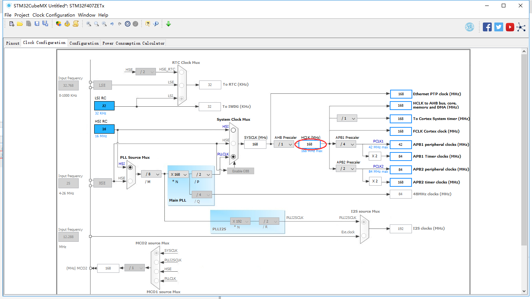This screenshot has width=532, height=299.
Task: Click the HCLK frequency field circled in red
Action: [309, 144]
